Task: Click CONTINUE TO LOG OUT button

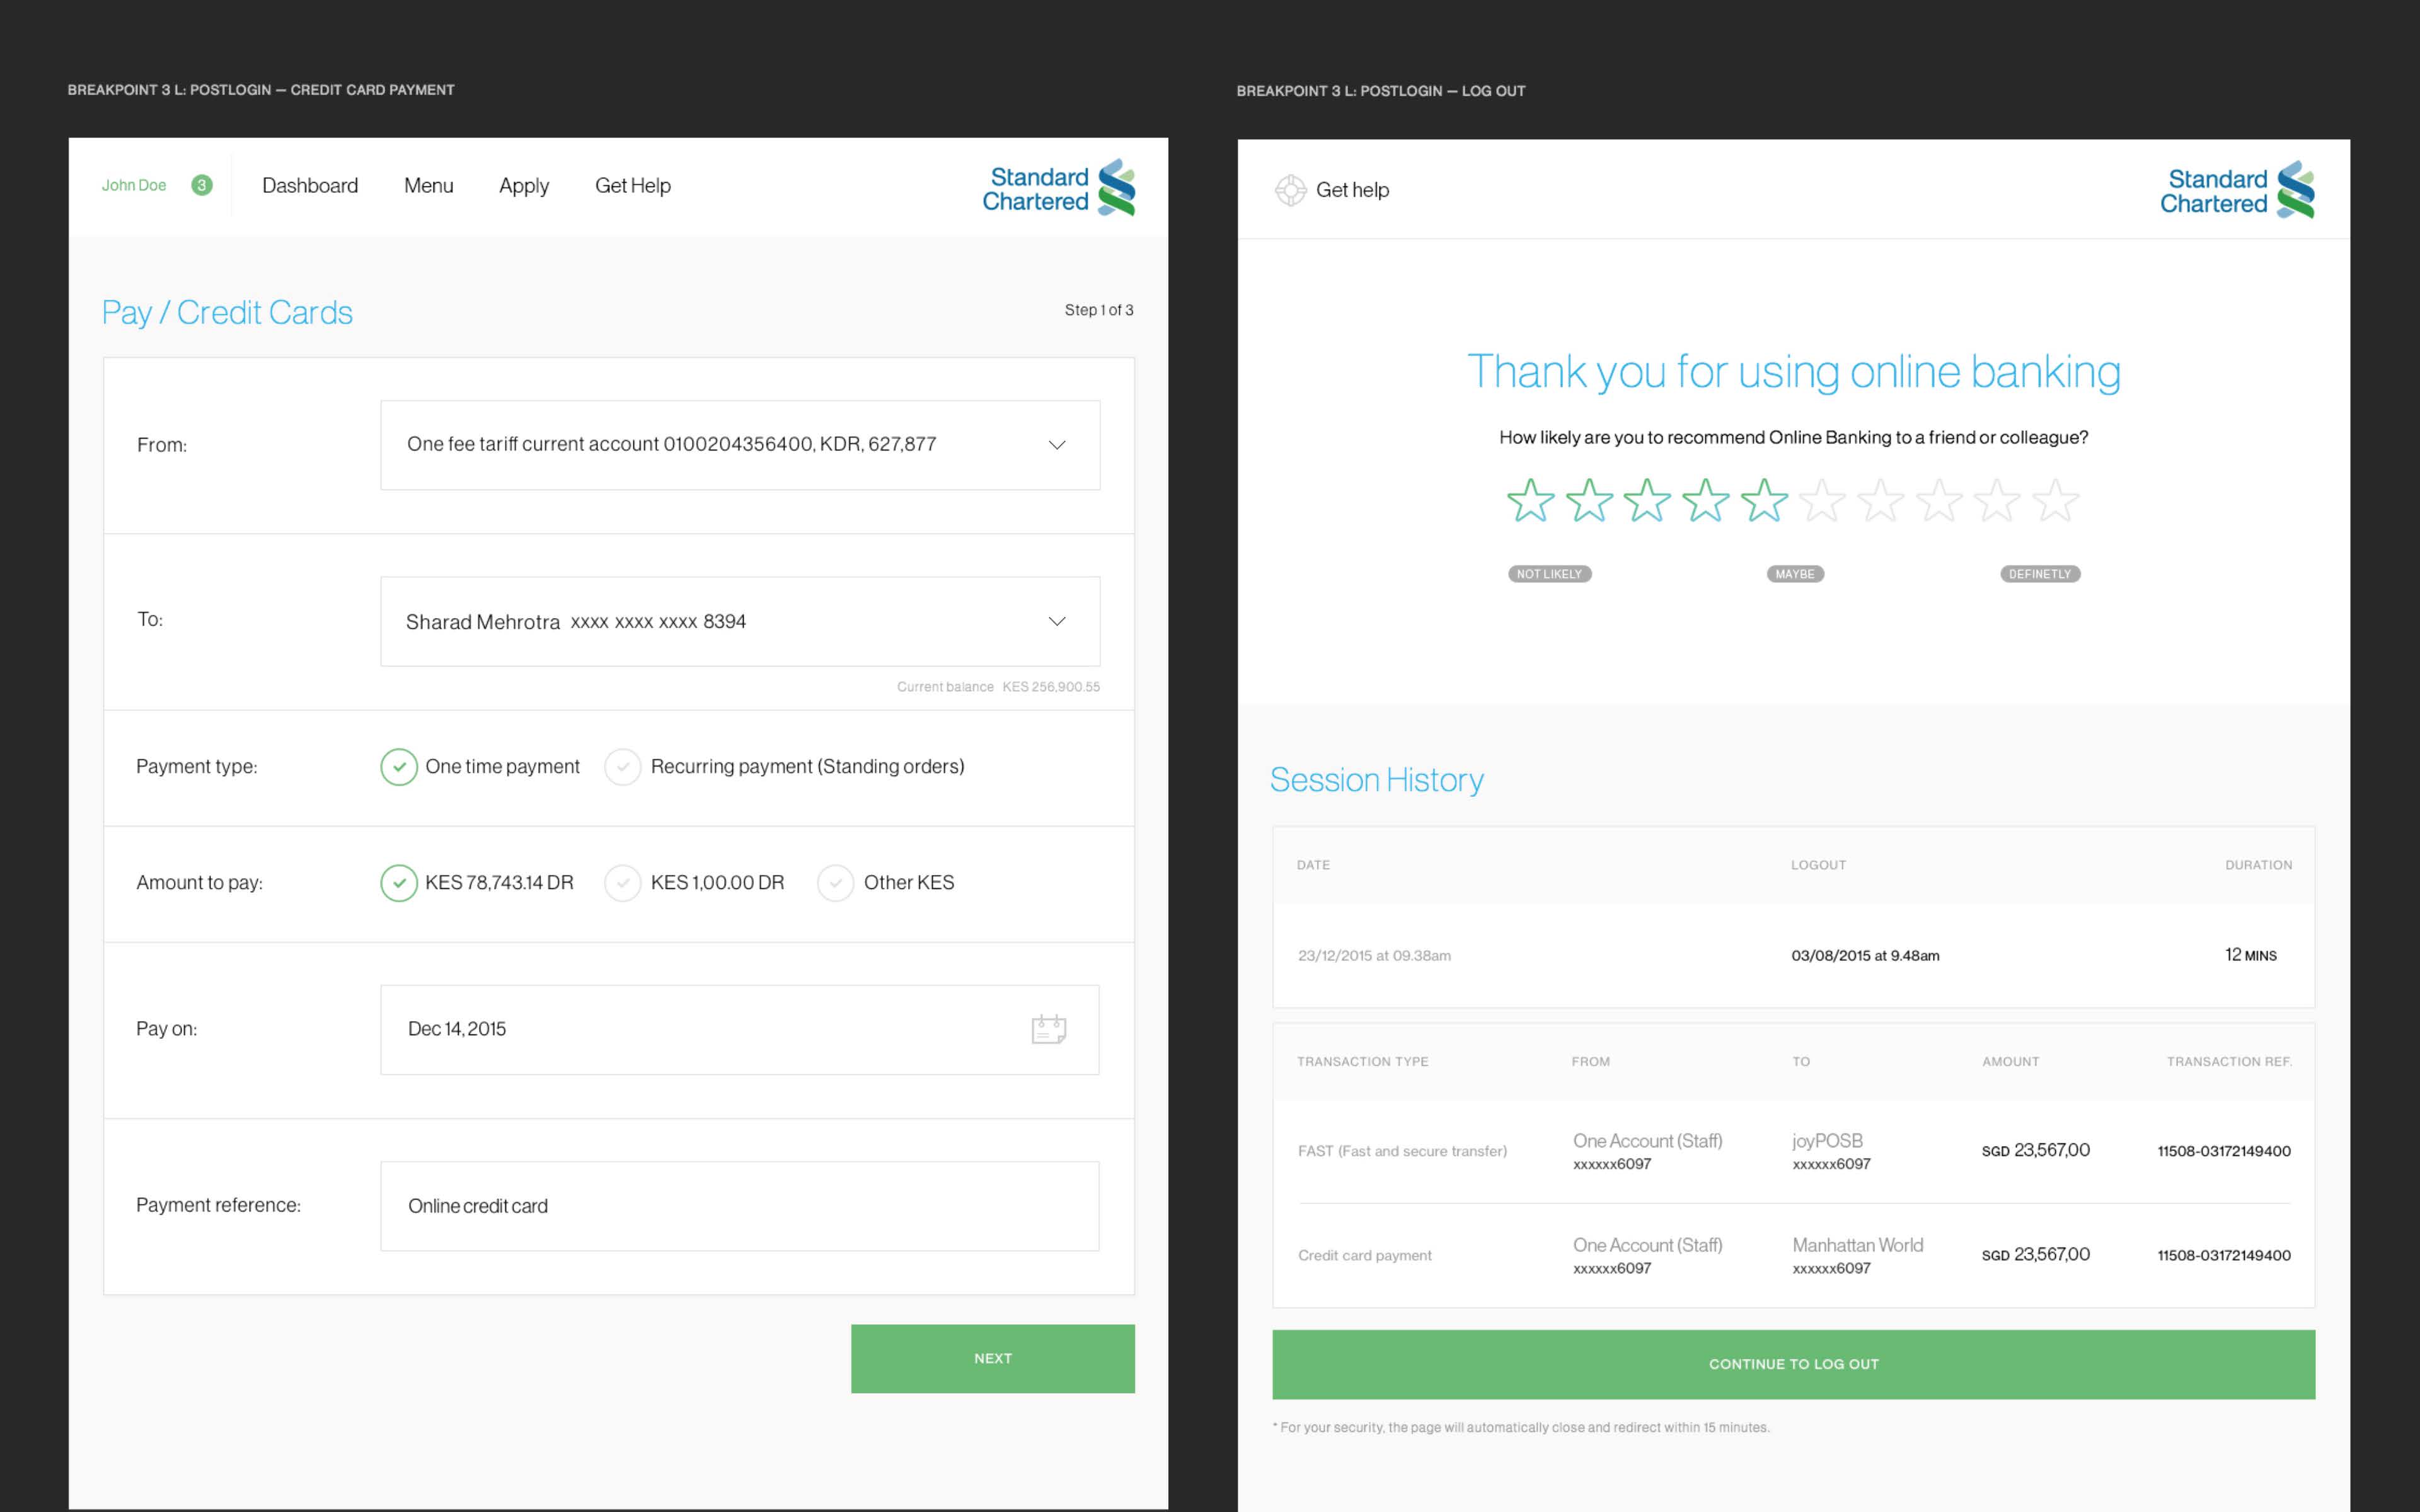Action: click(1793, 1364)
